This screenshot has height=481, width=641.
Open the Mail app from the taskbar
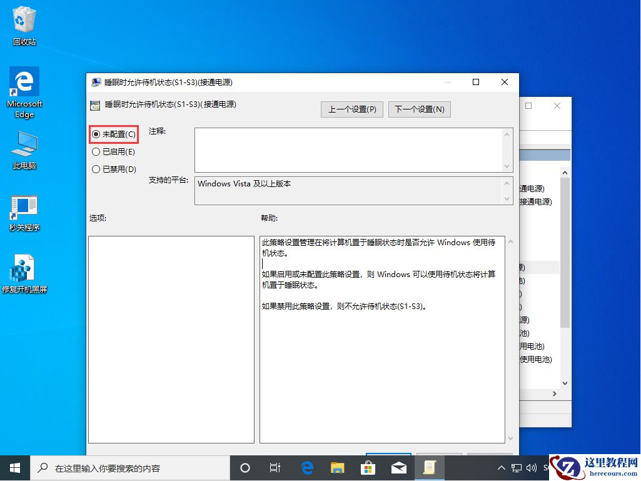399,467
